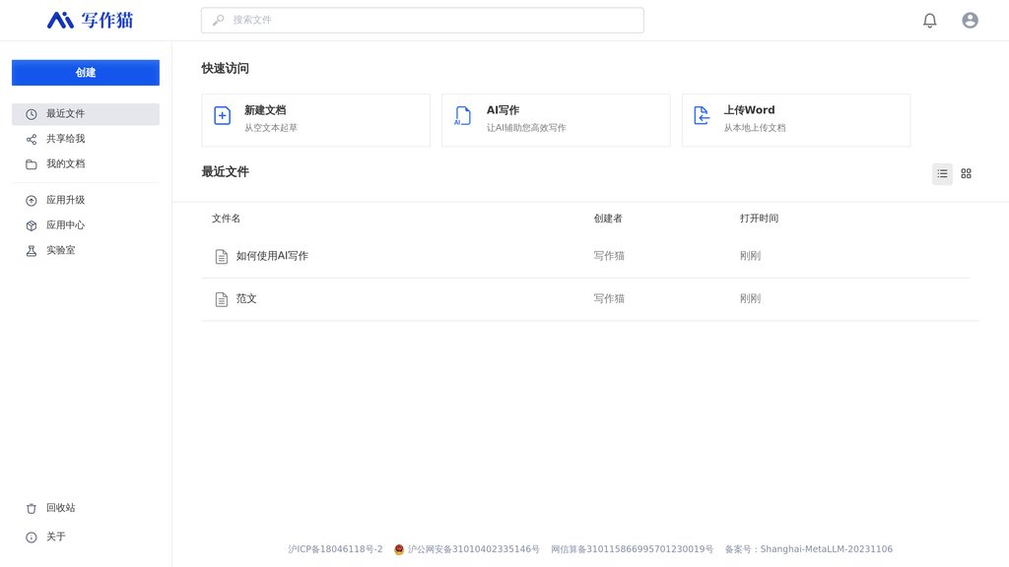
Task: Click the 写作猫 logo
Action: (86, 20)
